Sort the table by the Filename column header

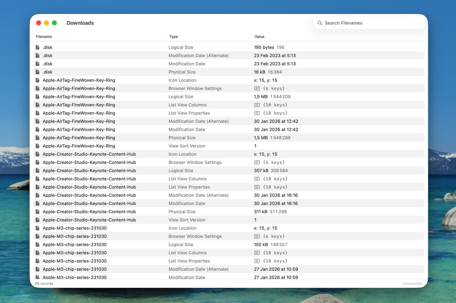click(44, 37)
